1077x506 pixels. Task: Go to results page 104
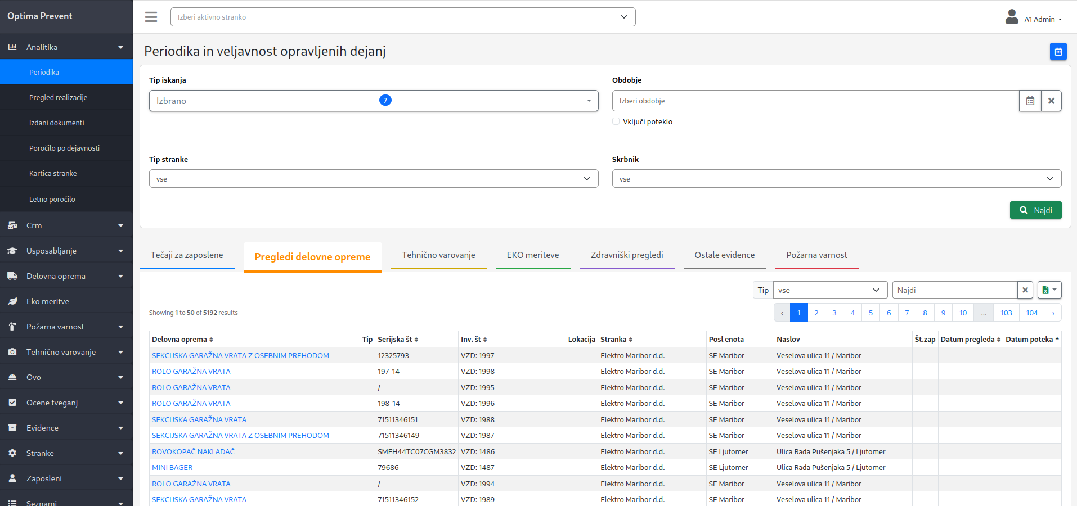1031,312
